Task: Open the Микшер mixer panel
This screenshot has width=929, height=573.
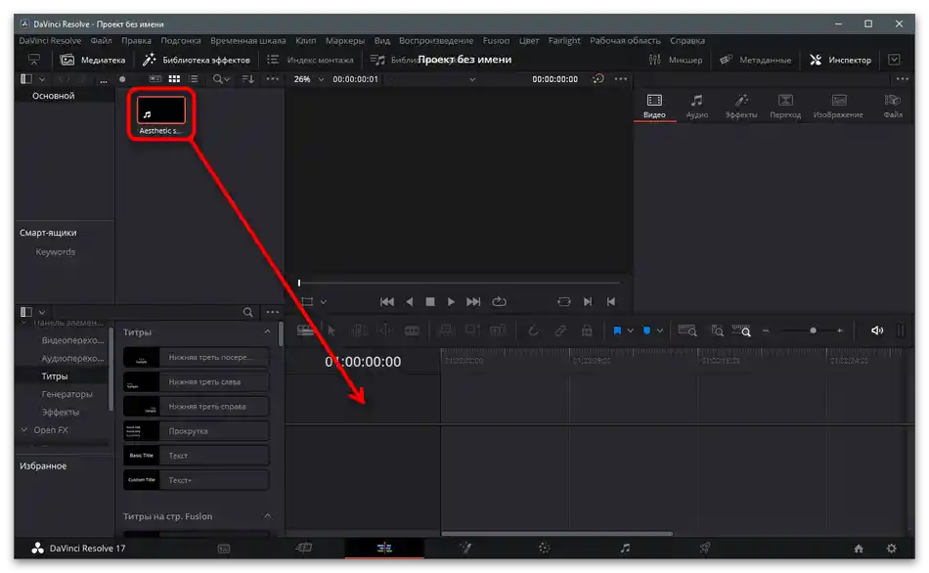Action: click(676, 60)
